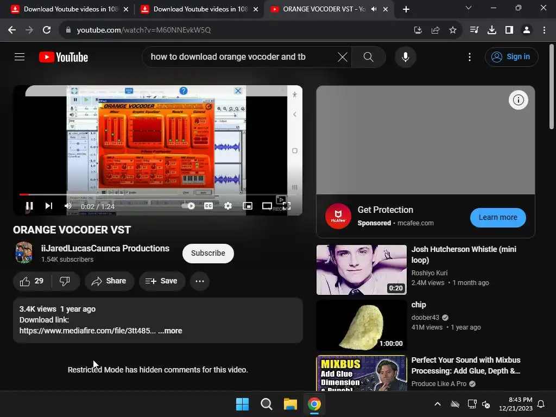This screenshot has height=417, width=556.
Task: Click the Sign in button
Action: point(511,56)
